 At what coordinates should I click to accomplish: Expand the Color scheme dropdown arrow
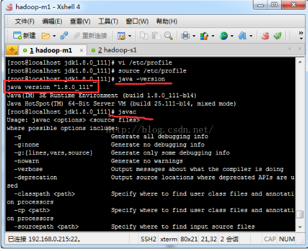[213, 36]
